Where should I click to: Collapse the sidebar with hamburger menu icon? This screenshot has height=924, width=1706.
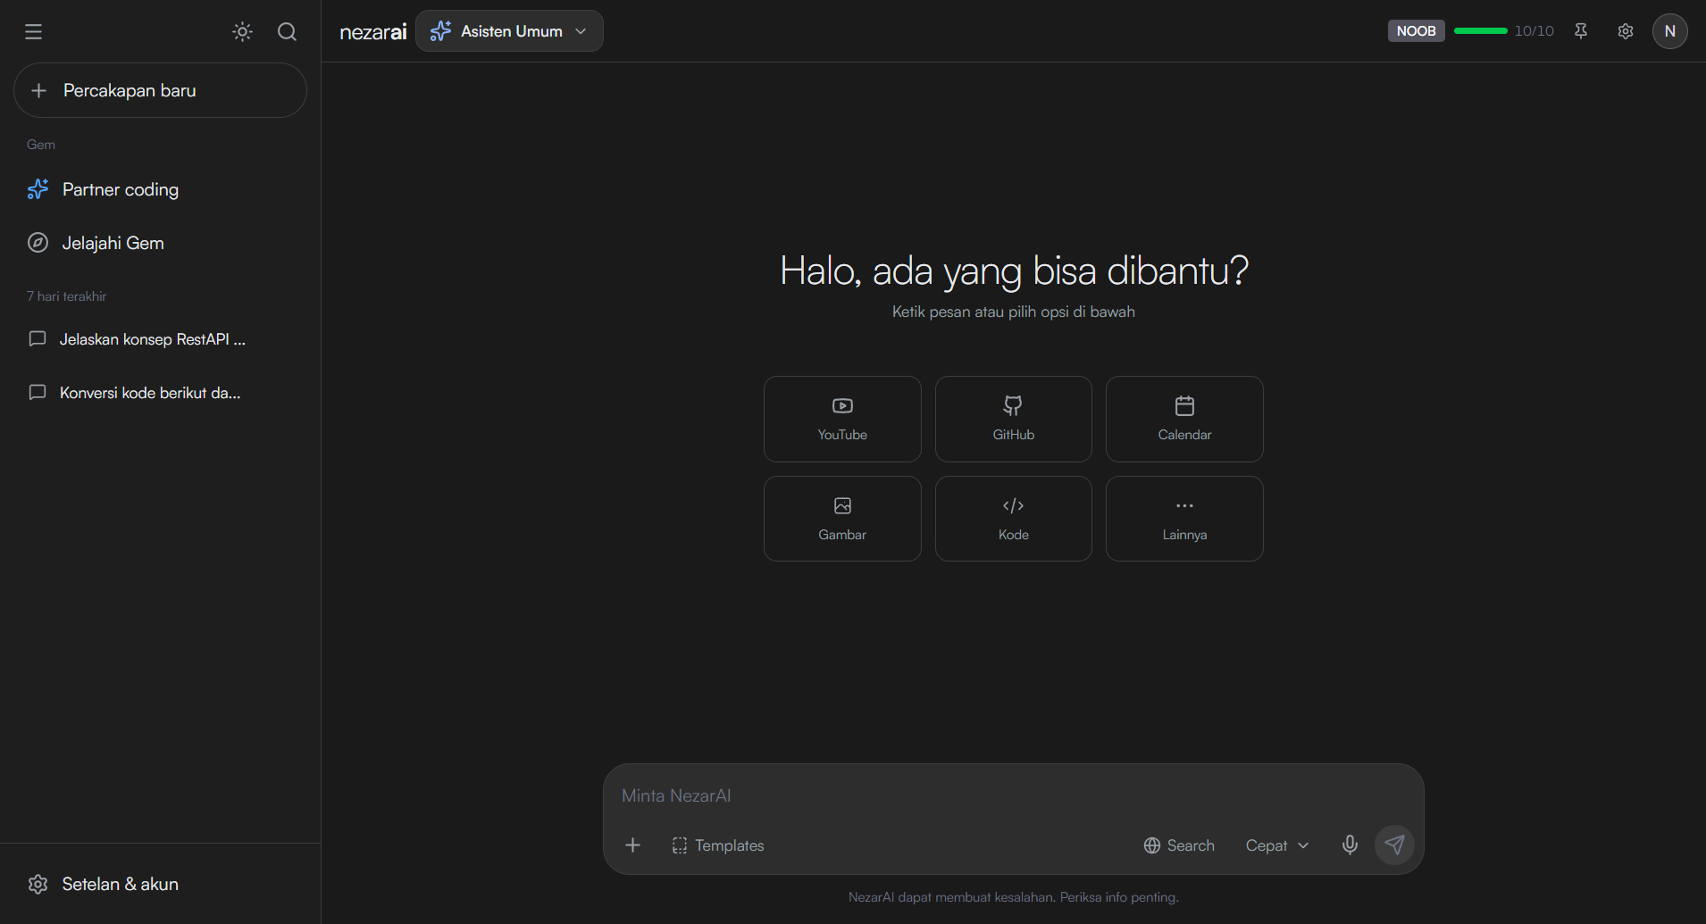(33, 32)
